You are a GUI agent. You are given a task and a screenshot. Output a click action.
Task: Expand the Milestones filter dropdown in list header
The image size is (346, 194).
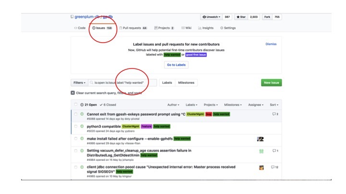click(x=233, y=105)
